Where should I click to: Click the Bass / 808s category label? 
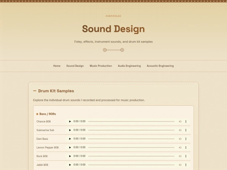tap(48, 114)
